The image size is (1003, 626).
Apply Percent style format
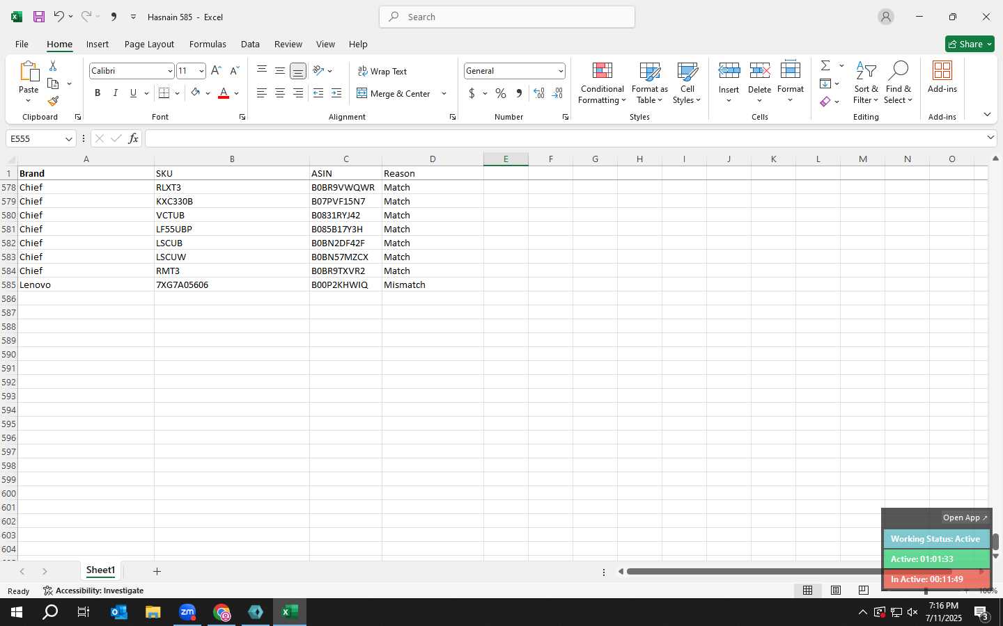[x=501, y=93]
